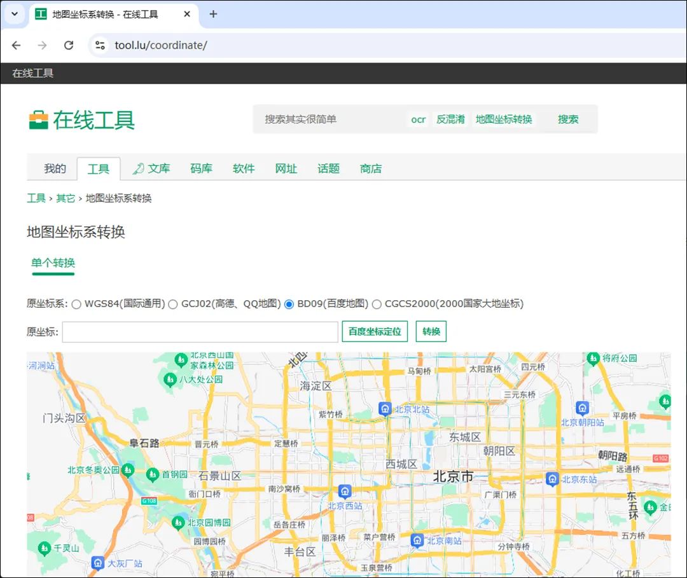The width and height of the screenshot is (687, 578).
Task: Click the feather icon beside 文库
Action: [x=139, y=169]
